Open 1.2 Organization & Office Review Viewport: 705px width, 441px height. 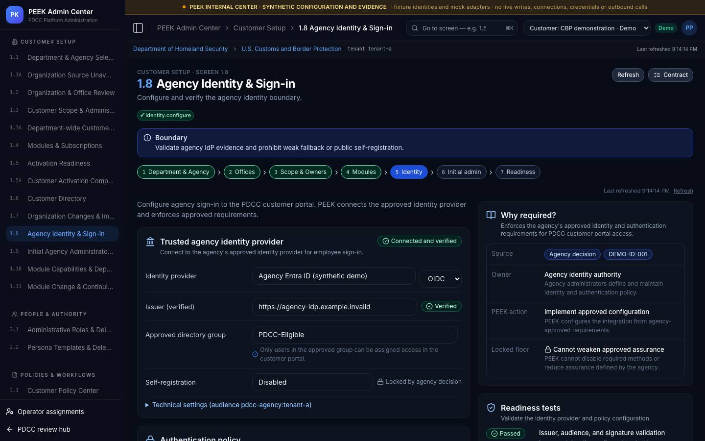(x=62, y=93)
